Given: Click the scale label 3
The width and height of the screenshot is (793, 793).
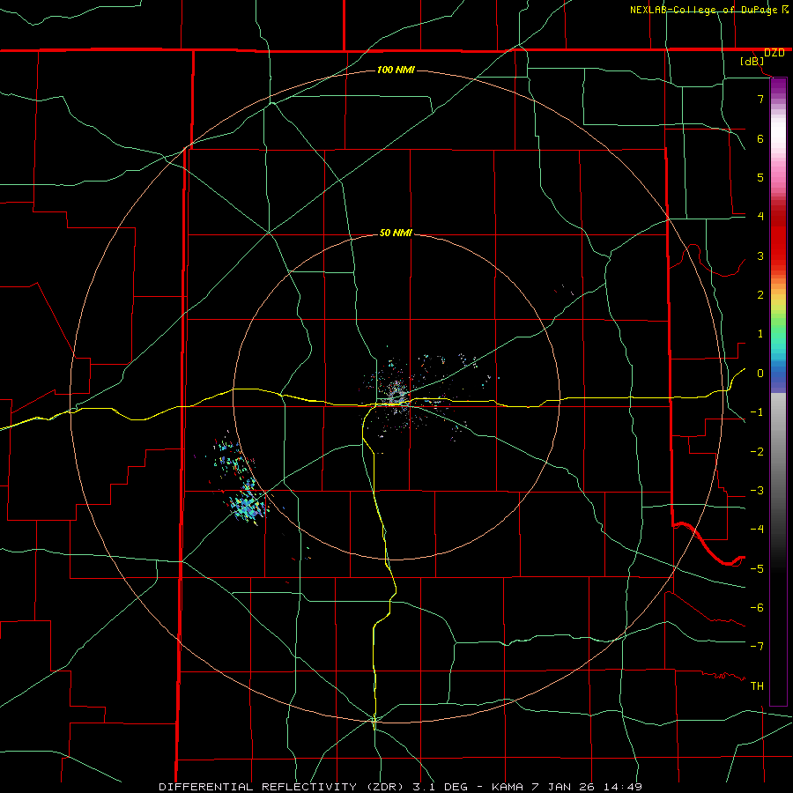Looking at the screenshot, I should click(x=760, y=256).
